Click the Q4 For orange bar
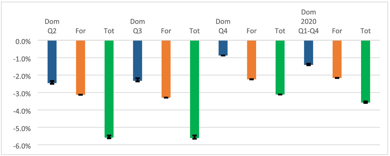Image resolution: width=390 pixels, height=156 pixels. (x=251, y=60)
